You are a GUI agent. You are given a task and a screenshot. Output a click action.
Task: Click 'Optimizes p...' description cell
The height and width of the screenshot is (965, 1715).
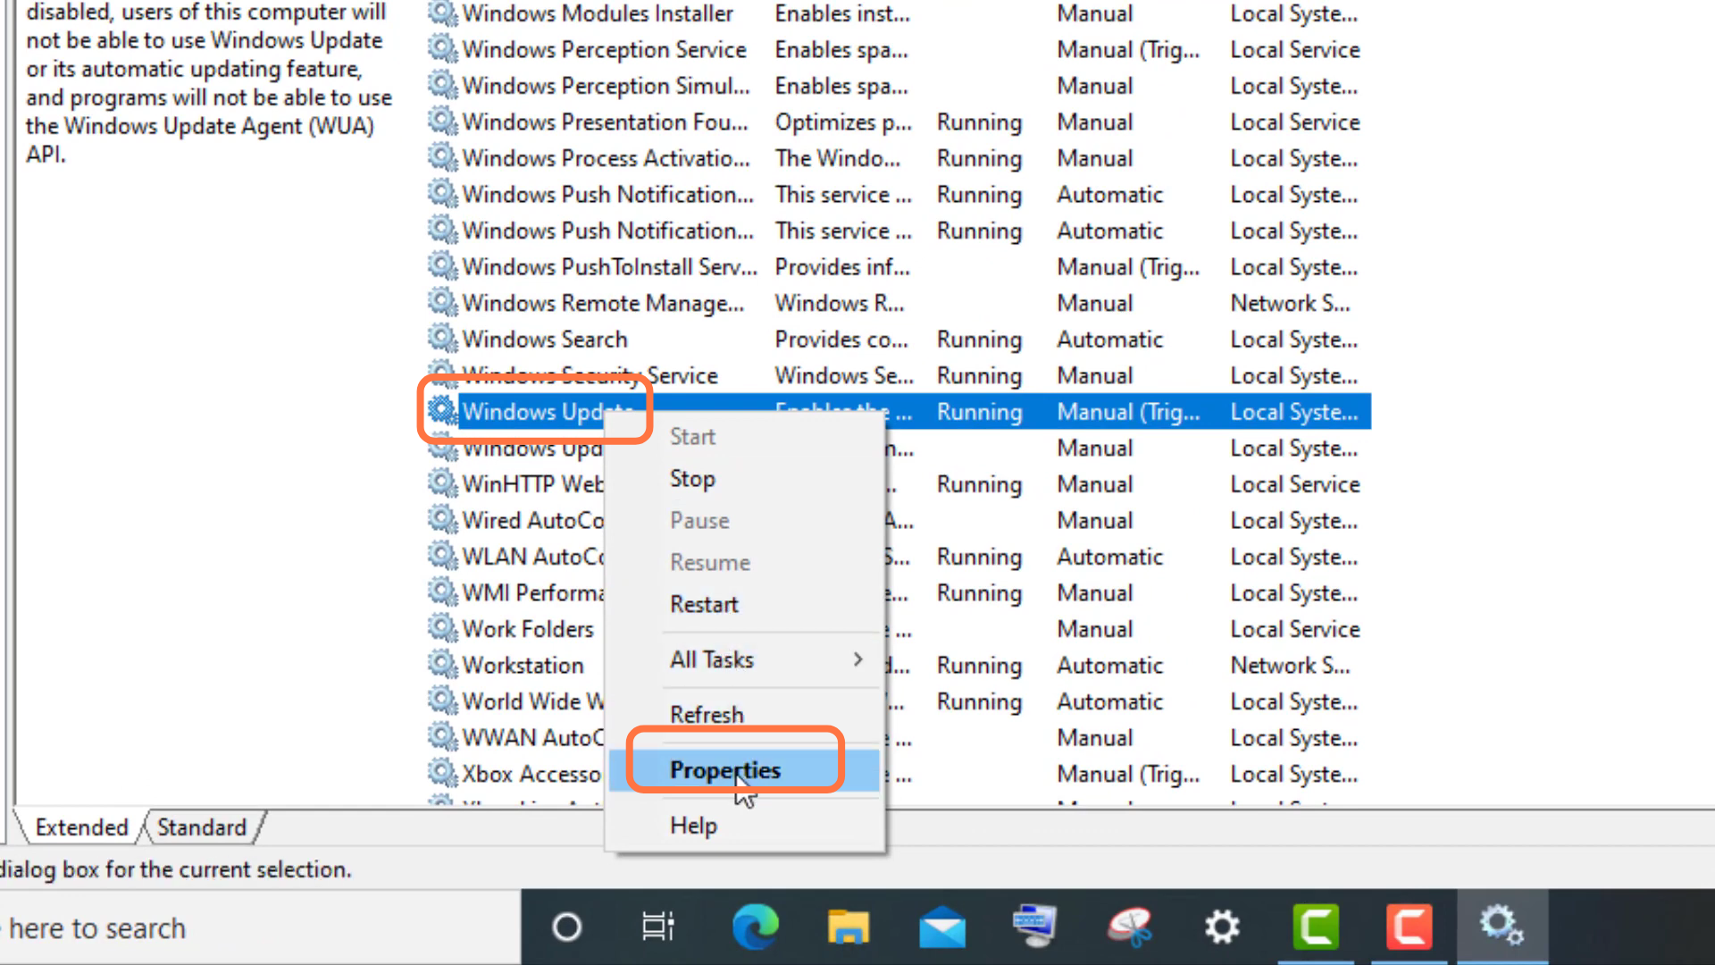tap(843, 122)
